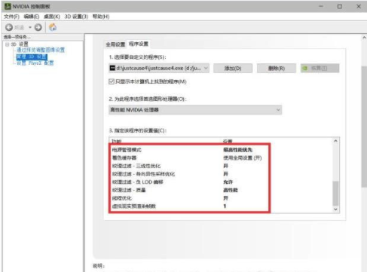Collapse the 3D 设置 tree node

coord(7,44)
